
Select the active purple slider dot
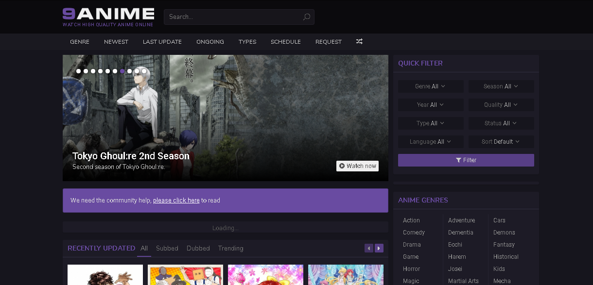coord(122,71)
